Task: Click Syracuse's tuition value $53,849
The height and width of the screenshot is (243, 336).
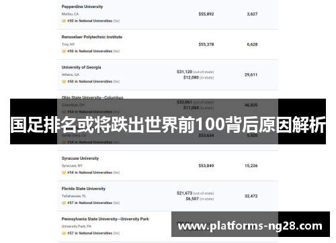Action: point(206,166)
